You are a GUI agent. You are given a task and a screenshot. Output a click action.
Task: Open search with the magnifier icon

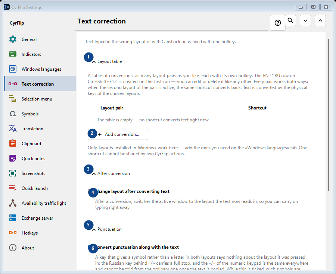click(290, 20)
